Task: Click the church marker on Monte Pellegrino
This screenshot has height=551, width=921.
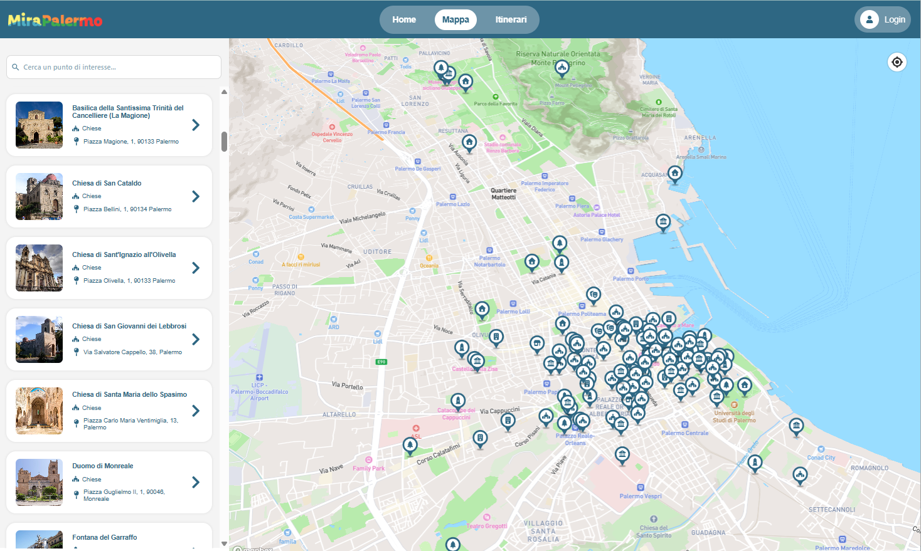Action: point(562,68)
